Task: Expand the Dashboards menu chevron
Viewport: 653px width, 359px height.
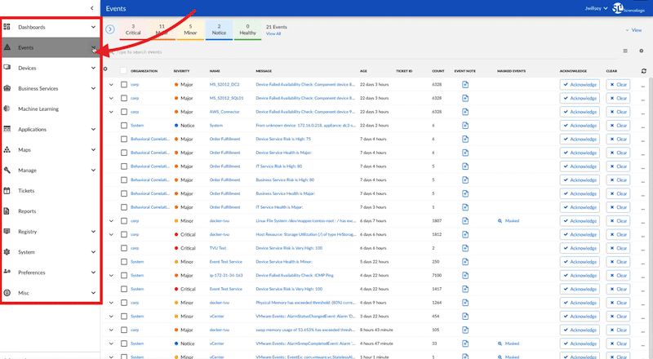Action: pyautogui.click(x=93, y=27)
